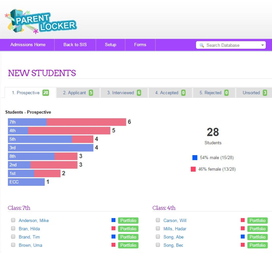Click red gender marker beside Carson, Will
This screenshot has width=272, height=253.
(x=243, y=220)
